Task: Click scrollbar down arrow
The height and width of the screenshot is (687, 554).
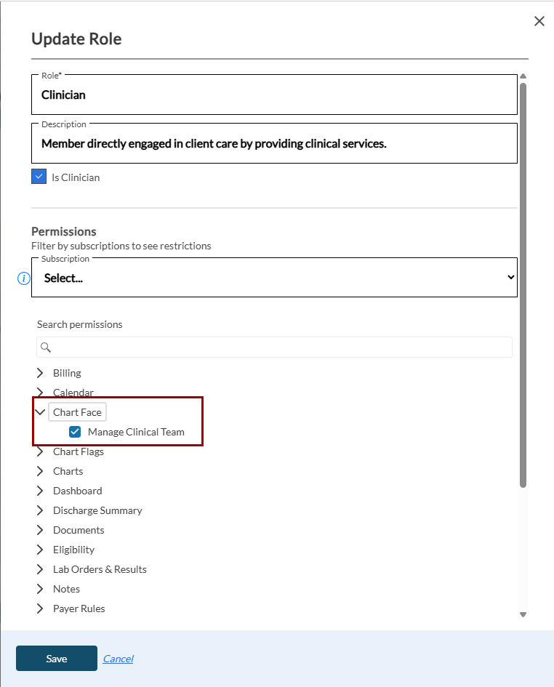Action: [523, 614]
